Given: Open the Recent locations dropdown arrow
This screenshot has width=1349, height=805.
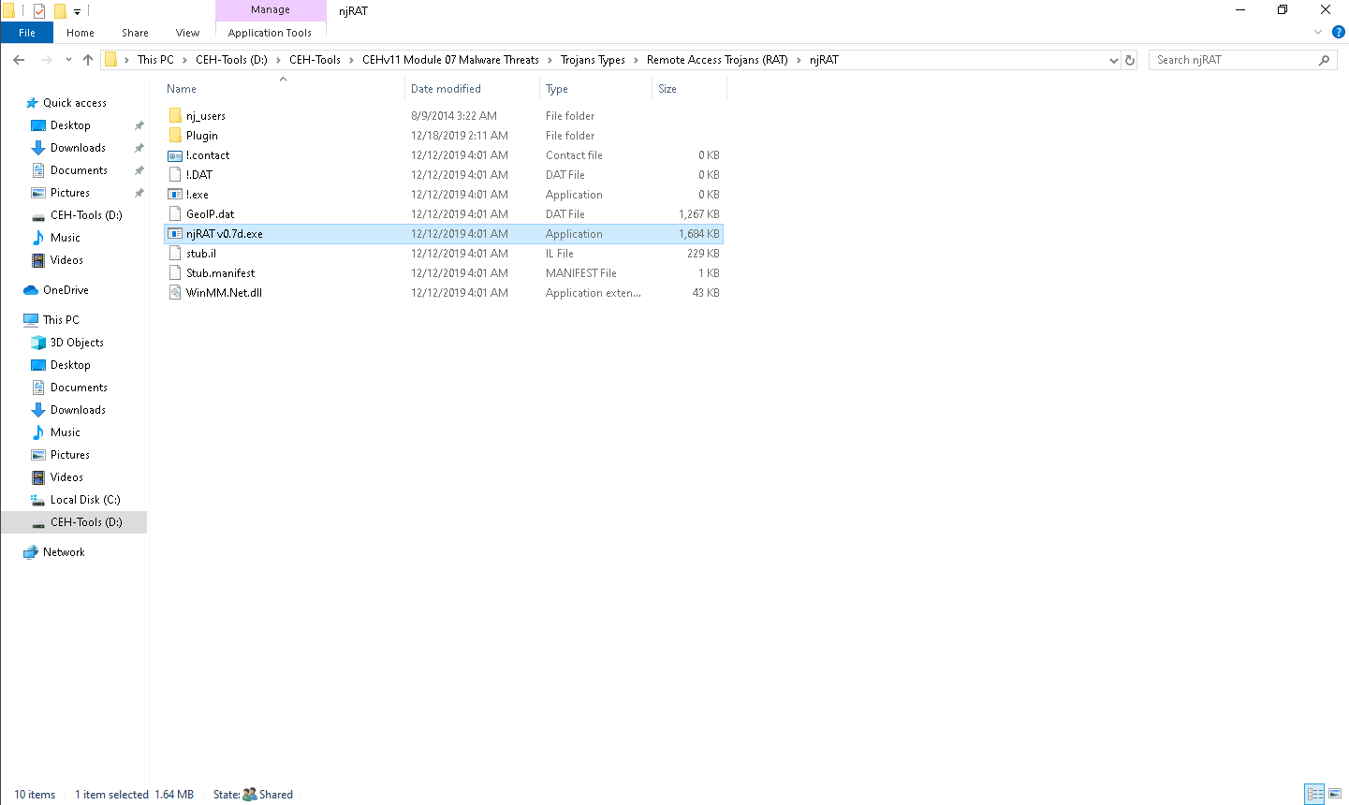Looking at the screenshot, I should coord(68,60).
